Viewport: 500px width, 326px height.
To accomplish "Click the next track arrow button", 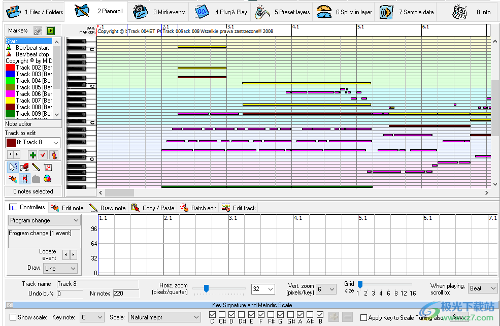I will [17, 155].
